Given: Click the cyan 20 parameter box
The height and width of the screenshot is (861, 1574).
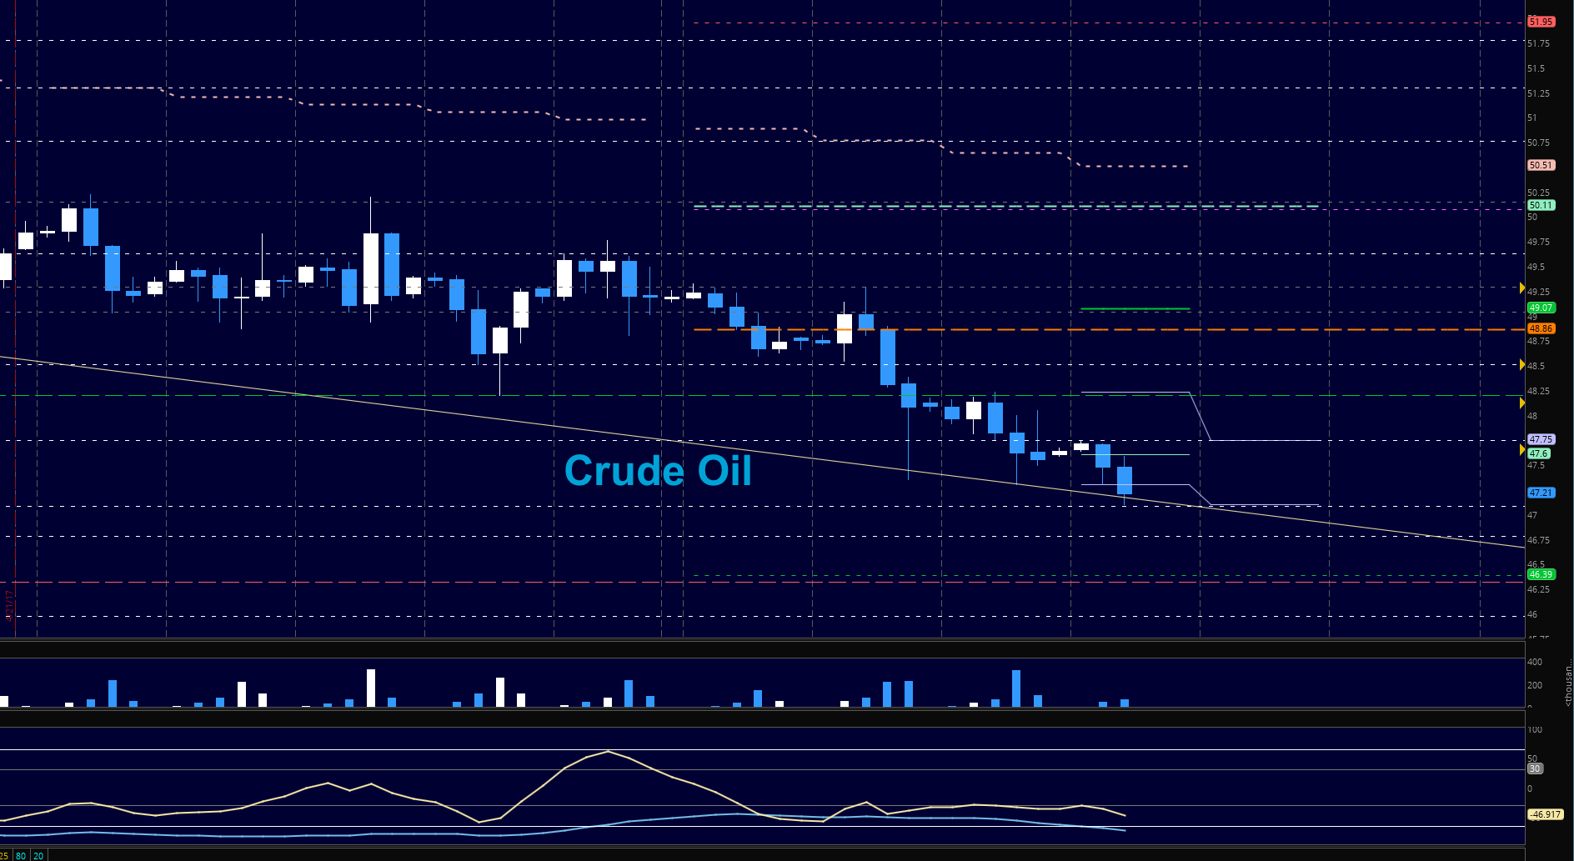Looking at the screenshot, I should pyautogui.click(x=38, y=855).
